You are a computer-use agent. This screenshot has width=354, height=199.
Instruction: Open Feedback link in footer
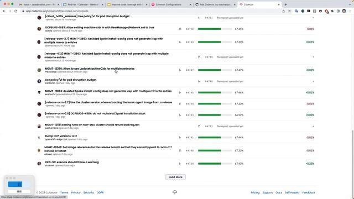click(x=309, y=192)
